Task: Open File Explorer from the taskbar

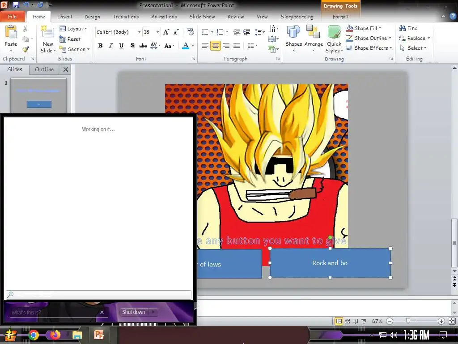Action: pos(77,335)
